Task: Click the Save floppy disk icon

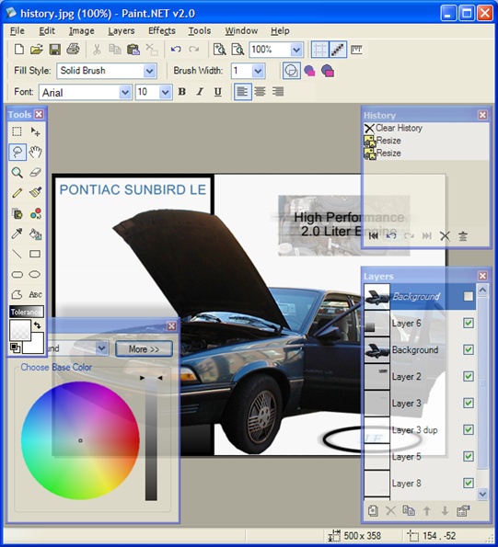Action: [55, 50]
